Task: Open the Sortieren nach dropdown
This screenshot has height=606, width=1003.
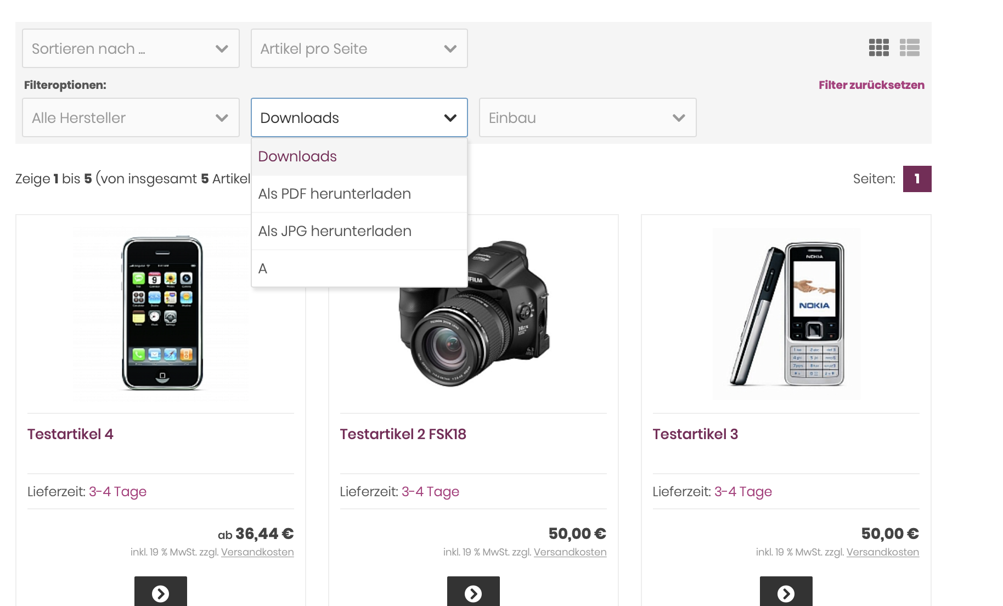Action: pos(131,49)
